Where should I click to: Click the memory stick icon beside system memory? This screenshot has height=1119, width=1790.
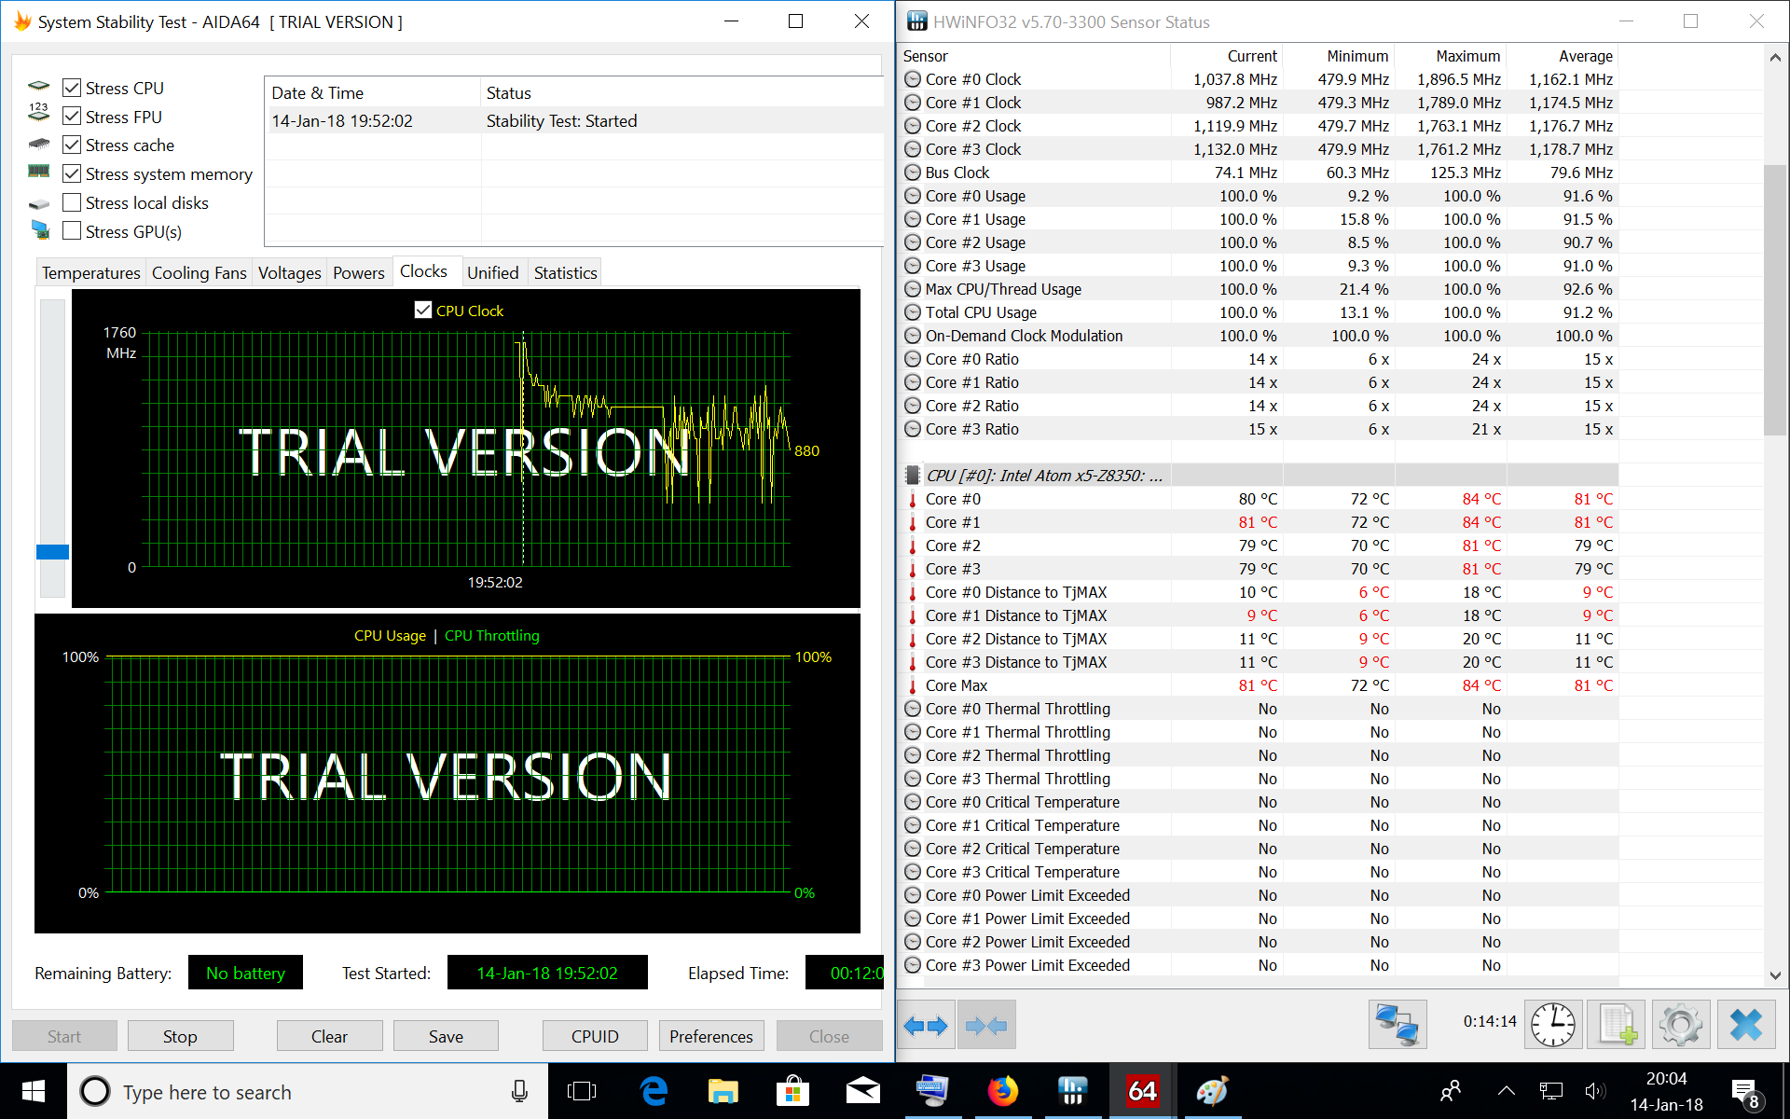38,171
